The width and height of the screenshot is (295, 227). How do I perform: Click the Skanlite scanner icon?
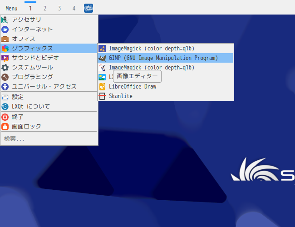[x=102, y=96]
